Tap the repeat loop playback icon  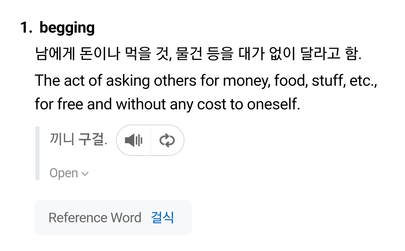tap(167, 140)
